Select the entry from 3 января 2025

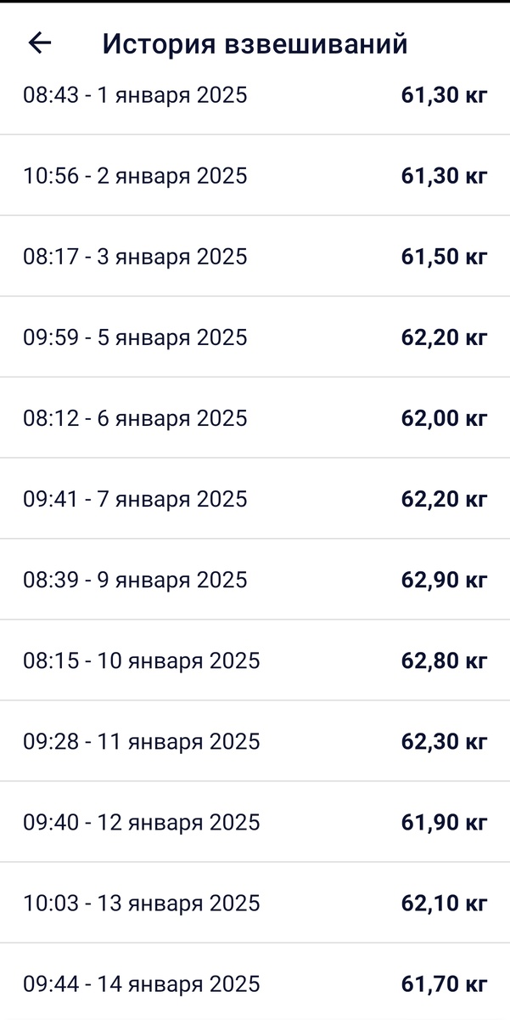click(x=255, y=256)
